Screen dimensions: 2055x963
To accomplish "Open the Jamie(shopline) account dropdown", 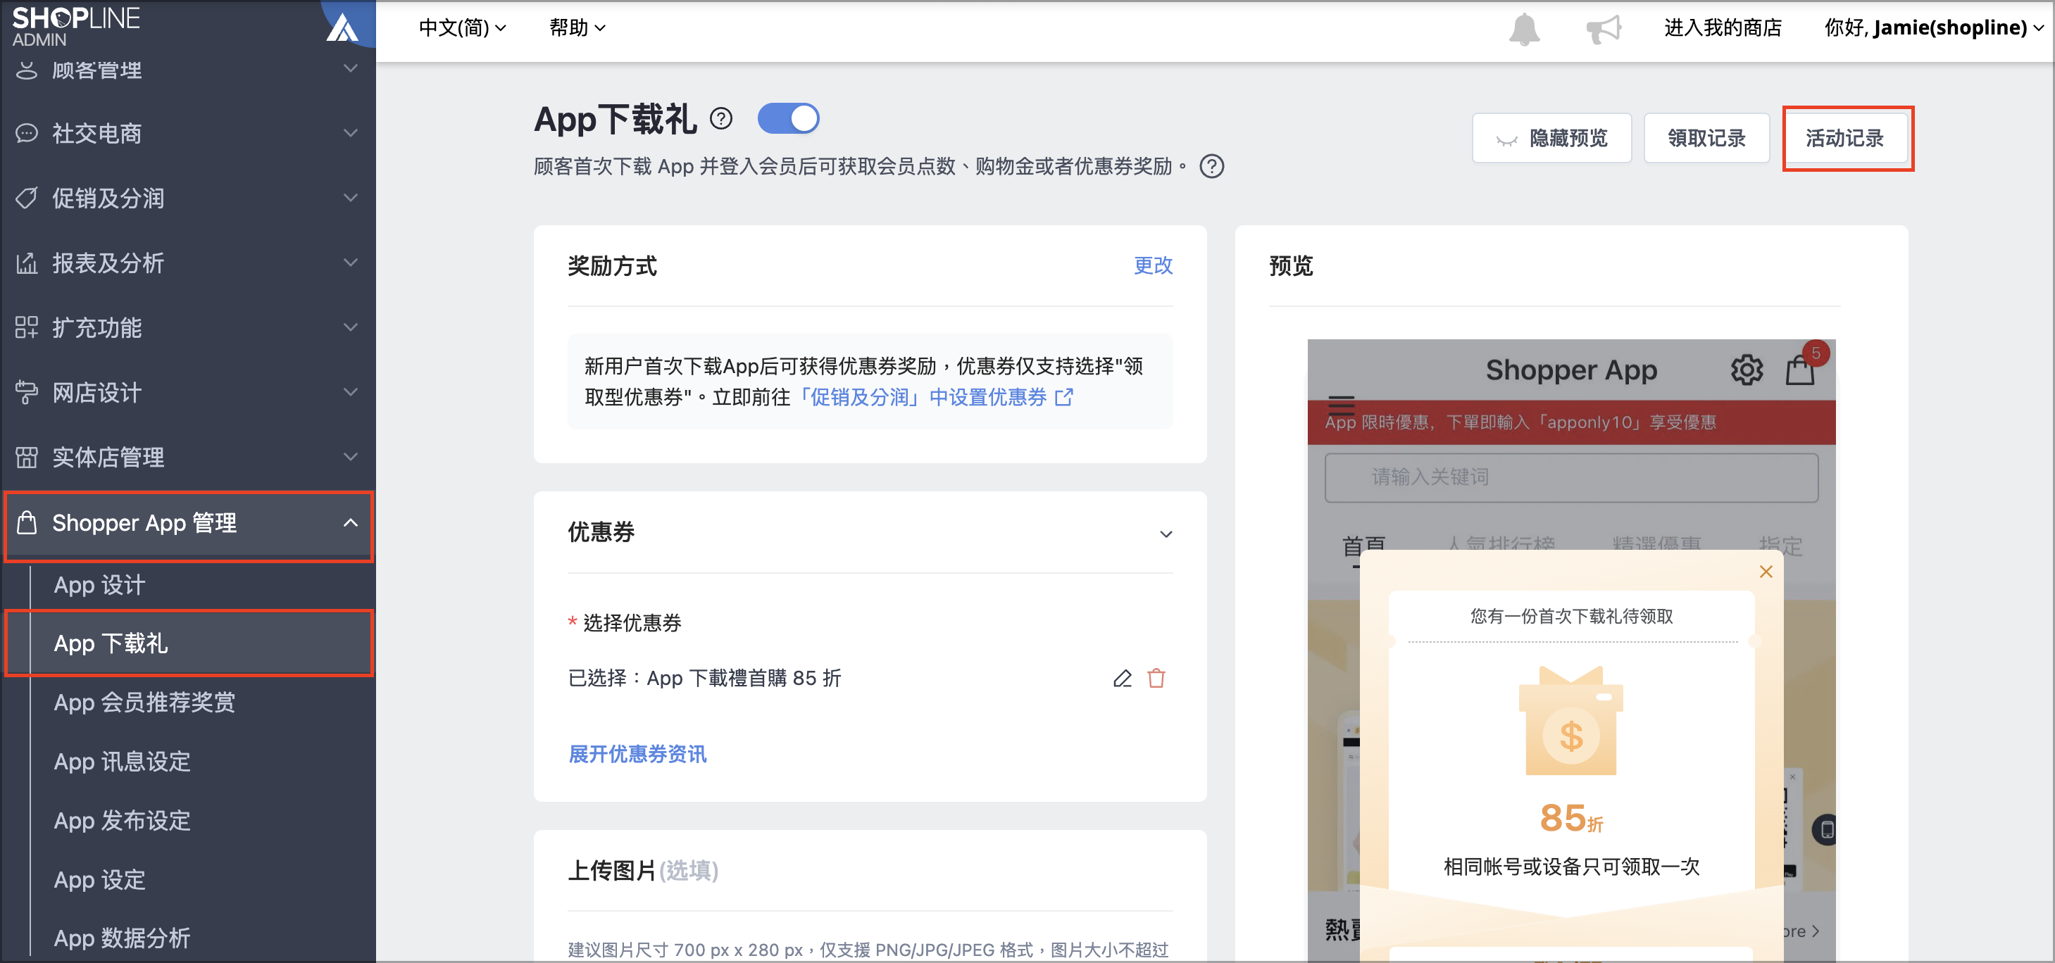I will coord(1935,28).
